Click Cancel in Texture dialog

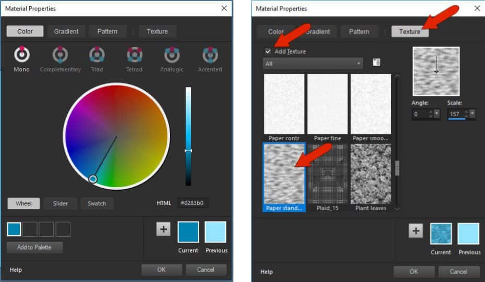(x=458, y=272)
